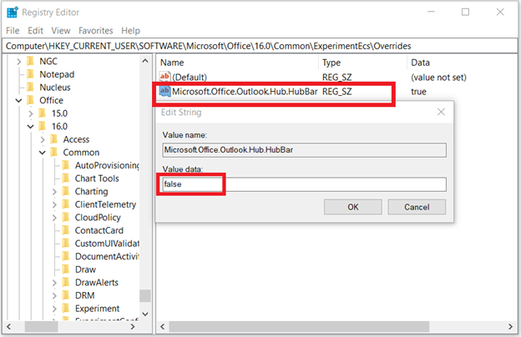The width and height of the screenshot is (521, 337).
Task: Expand the DRM key
Action: pyautogui.click(x=54, y=295)
